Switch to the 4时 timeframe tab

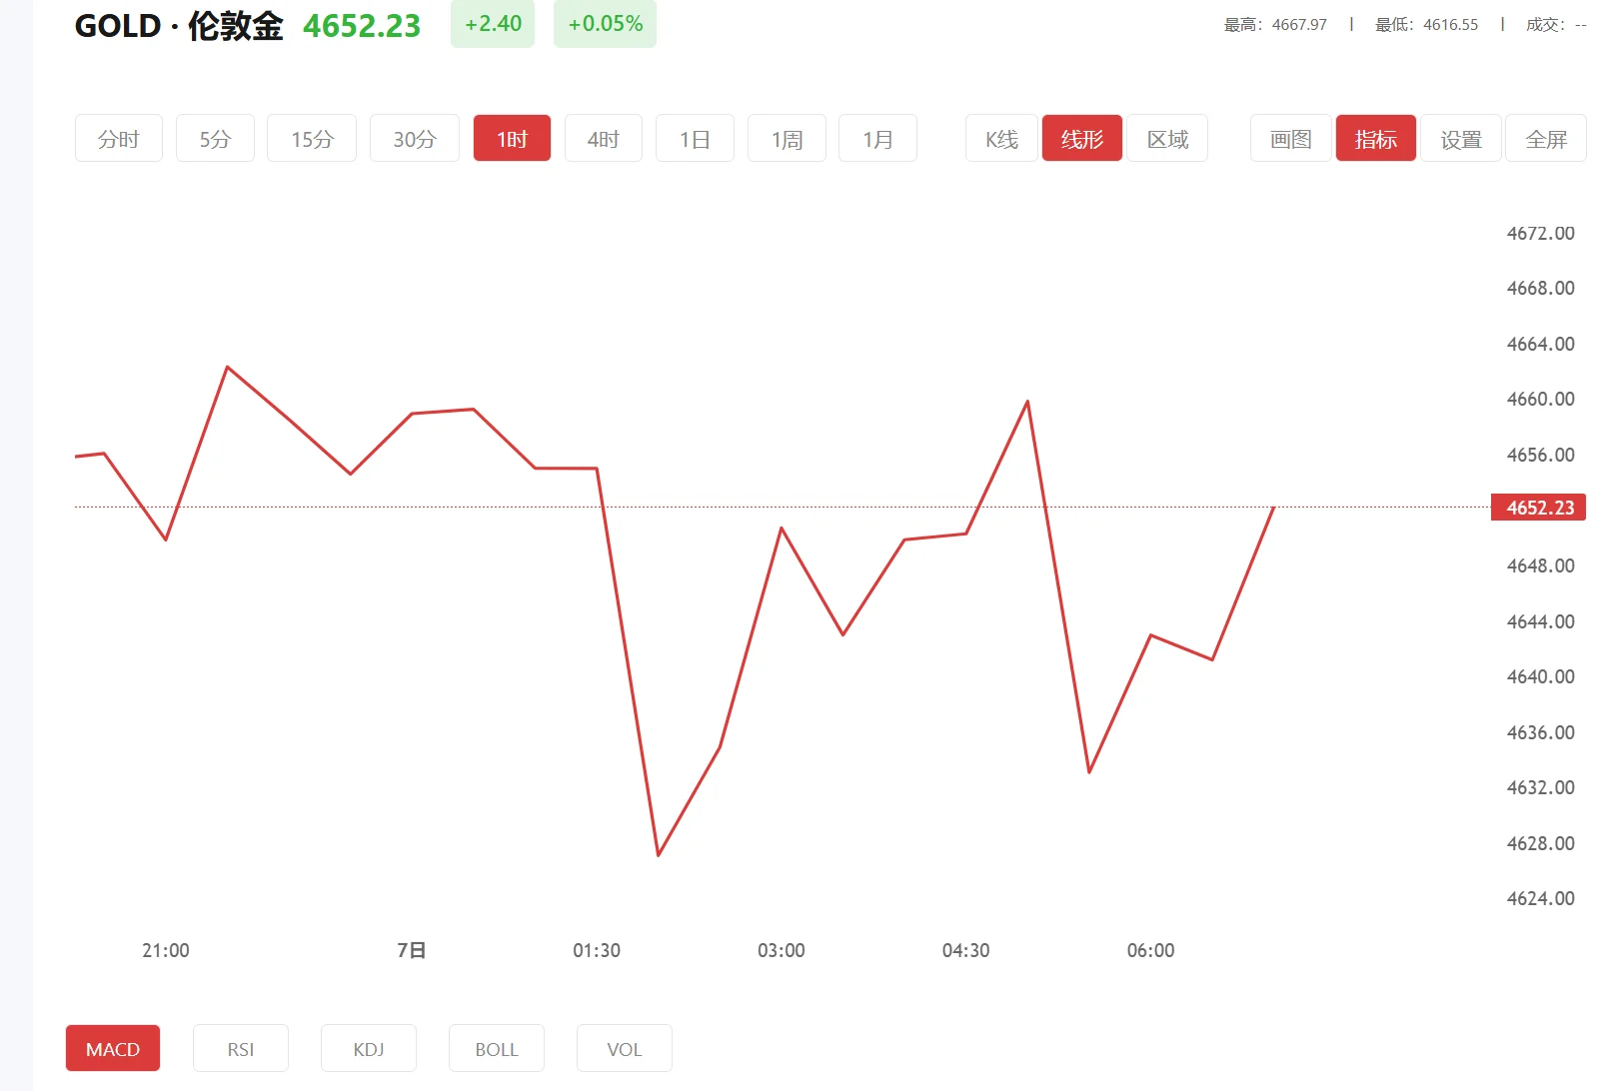point(603,138)
